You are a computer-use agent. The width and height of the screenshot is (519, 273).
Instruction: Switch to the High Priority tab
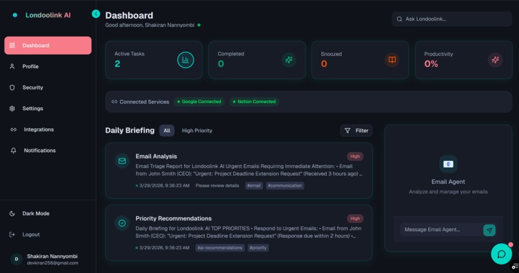pos(197,131)
